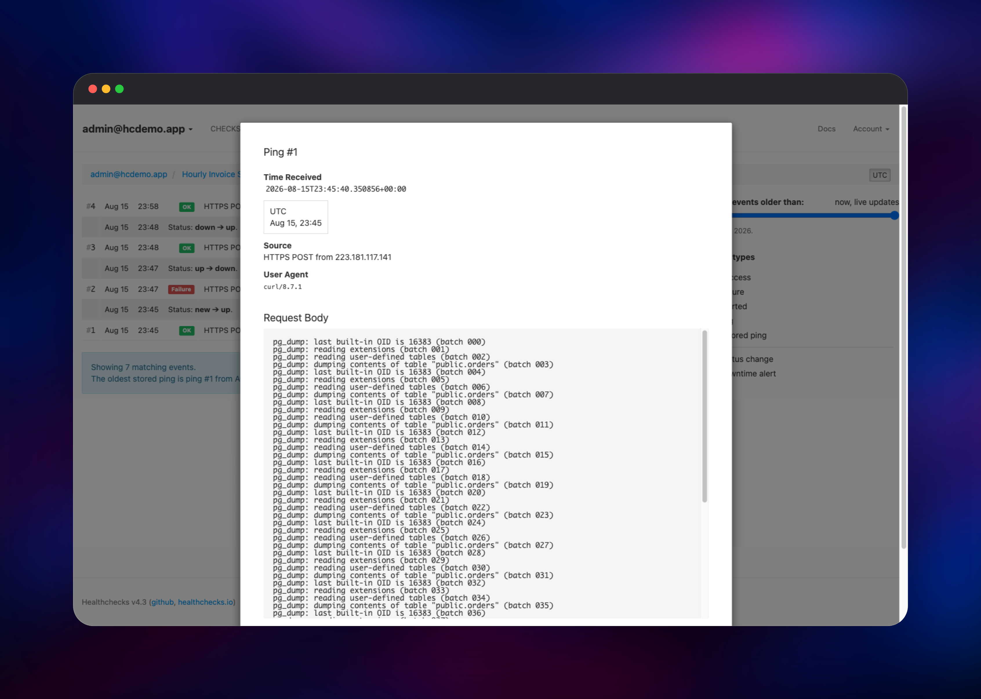
Task: Click the yellow minimize window button
Action: (x=106, y=89)
